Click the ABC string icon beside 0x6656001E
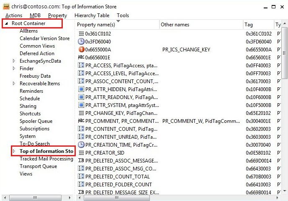The image size is (288, 201). (81, 57)
